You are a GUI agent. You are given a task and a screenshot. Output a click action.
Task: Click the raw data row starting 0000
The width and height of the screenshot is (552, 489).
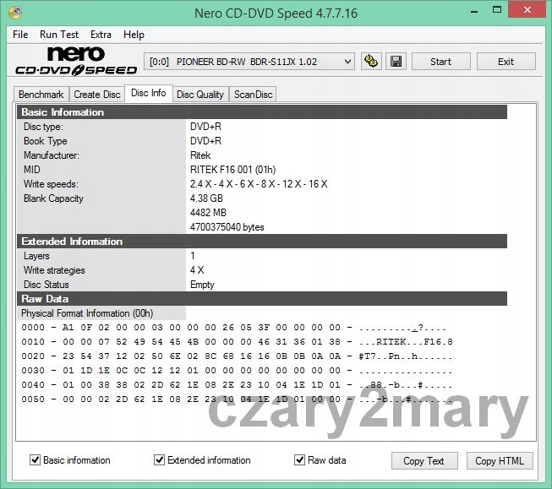[234, 328]
